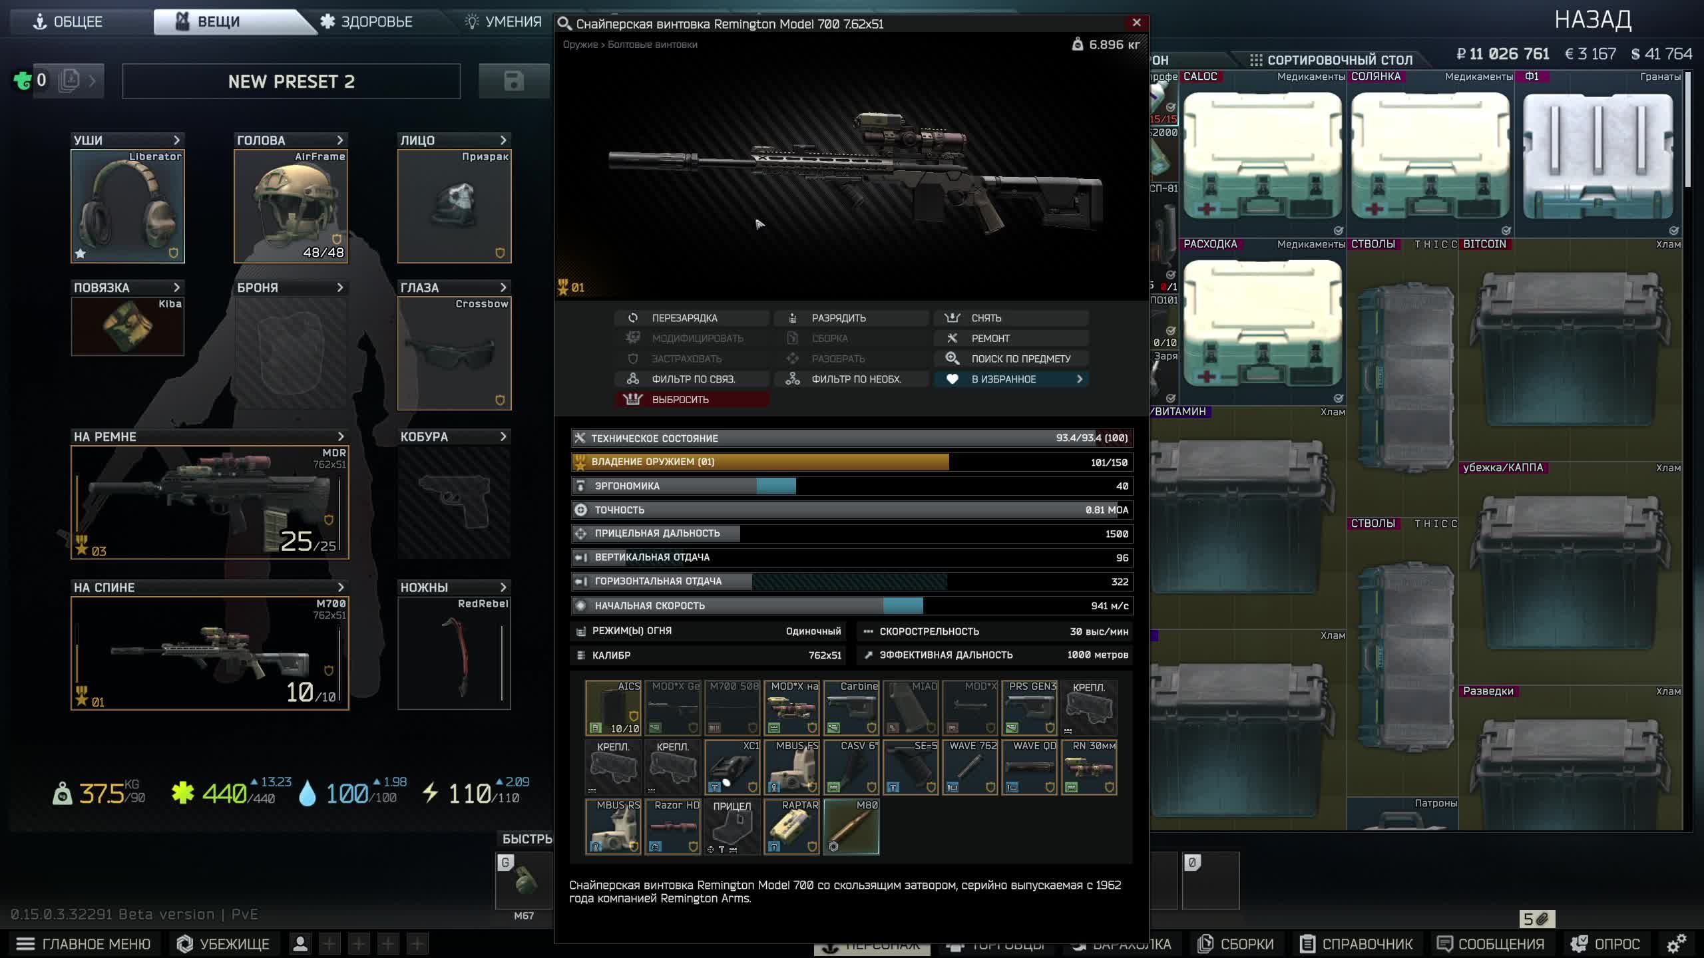Click the RAPTAR rangefinder module icon

click(791, 827)
